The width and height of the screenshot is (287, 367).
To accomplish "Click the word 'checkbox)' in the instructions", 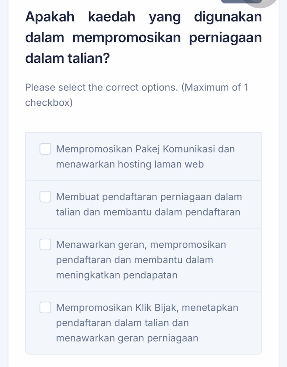I will point(49,103).
